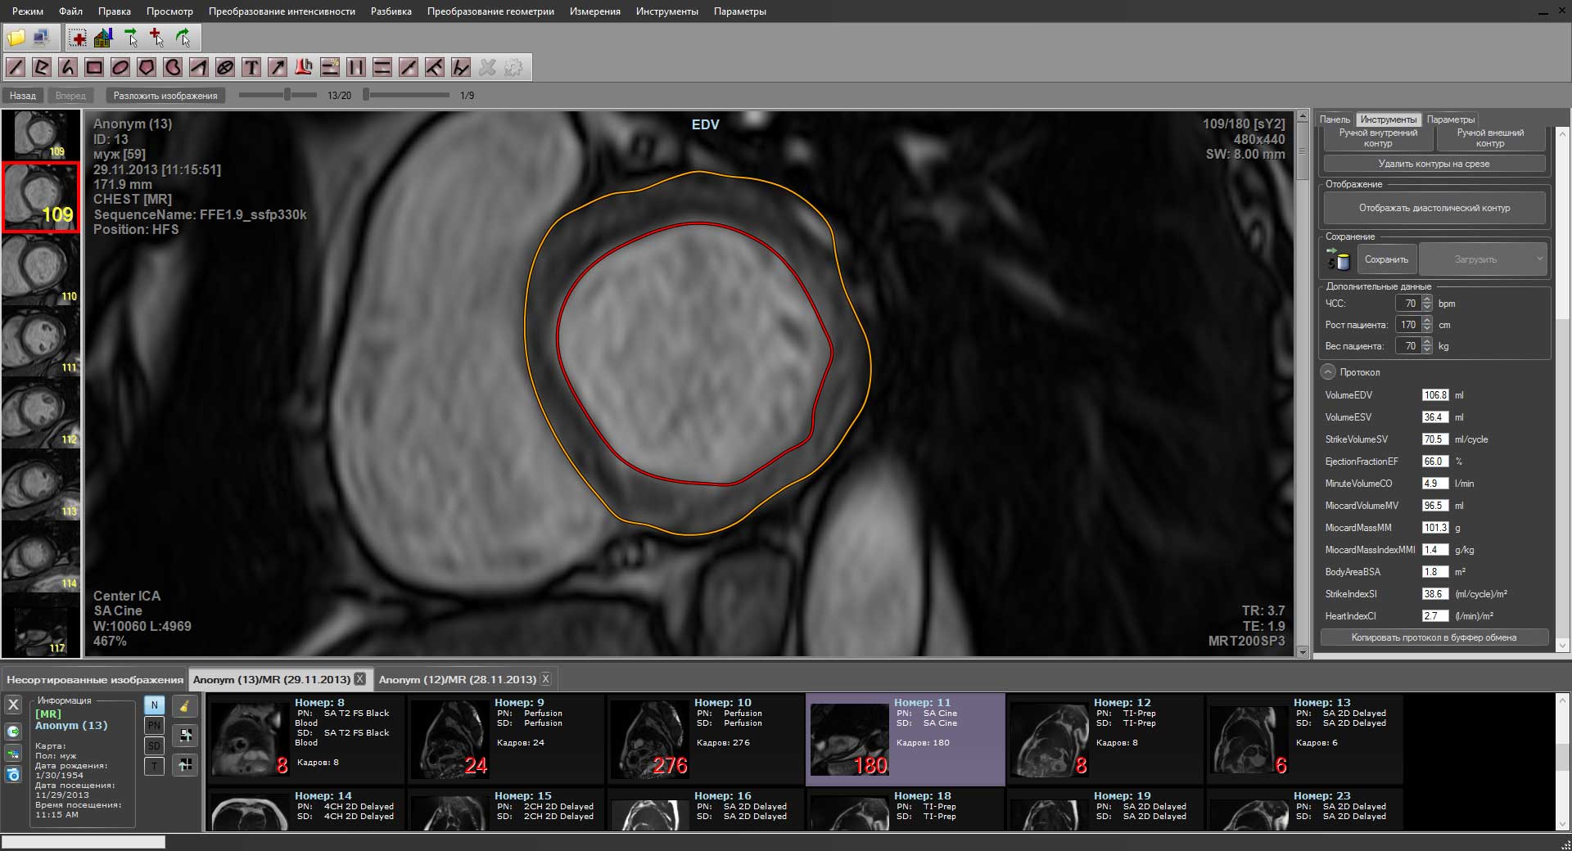Select the red foot-shaped tool in the toolbar
Image resolution: width=1572 pixels, height=851 pixels.
pos(303,68)
